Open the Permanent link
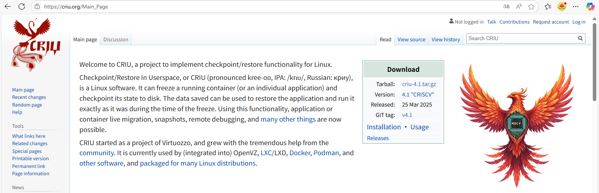599x193 pixels. (29, 166)
